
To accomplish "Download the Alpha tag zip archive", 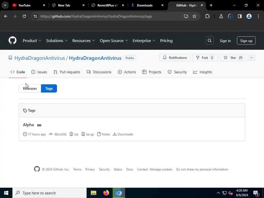I will 74,134.
